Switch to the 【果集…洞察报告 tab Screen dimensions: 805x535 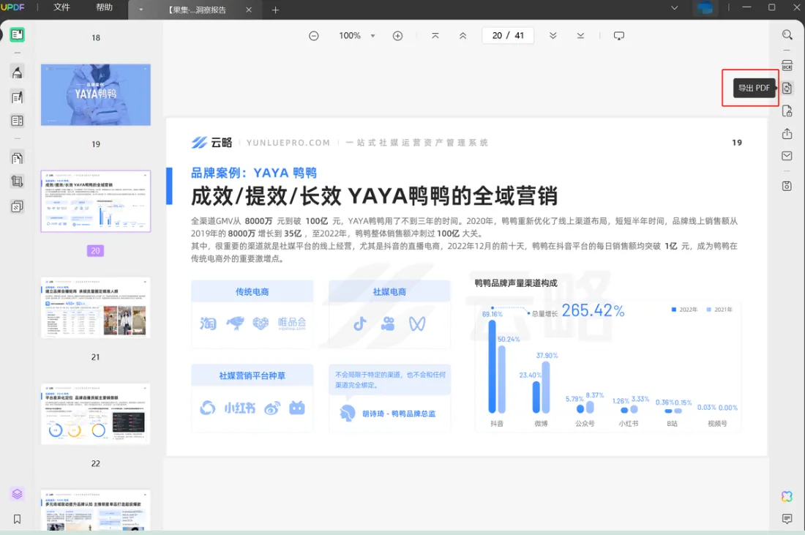tap(198, 10)
